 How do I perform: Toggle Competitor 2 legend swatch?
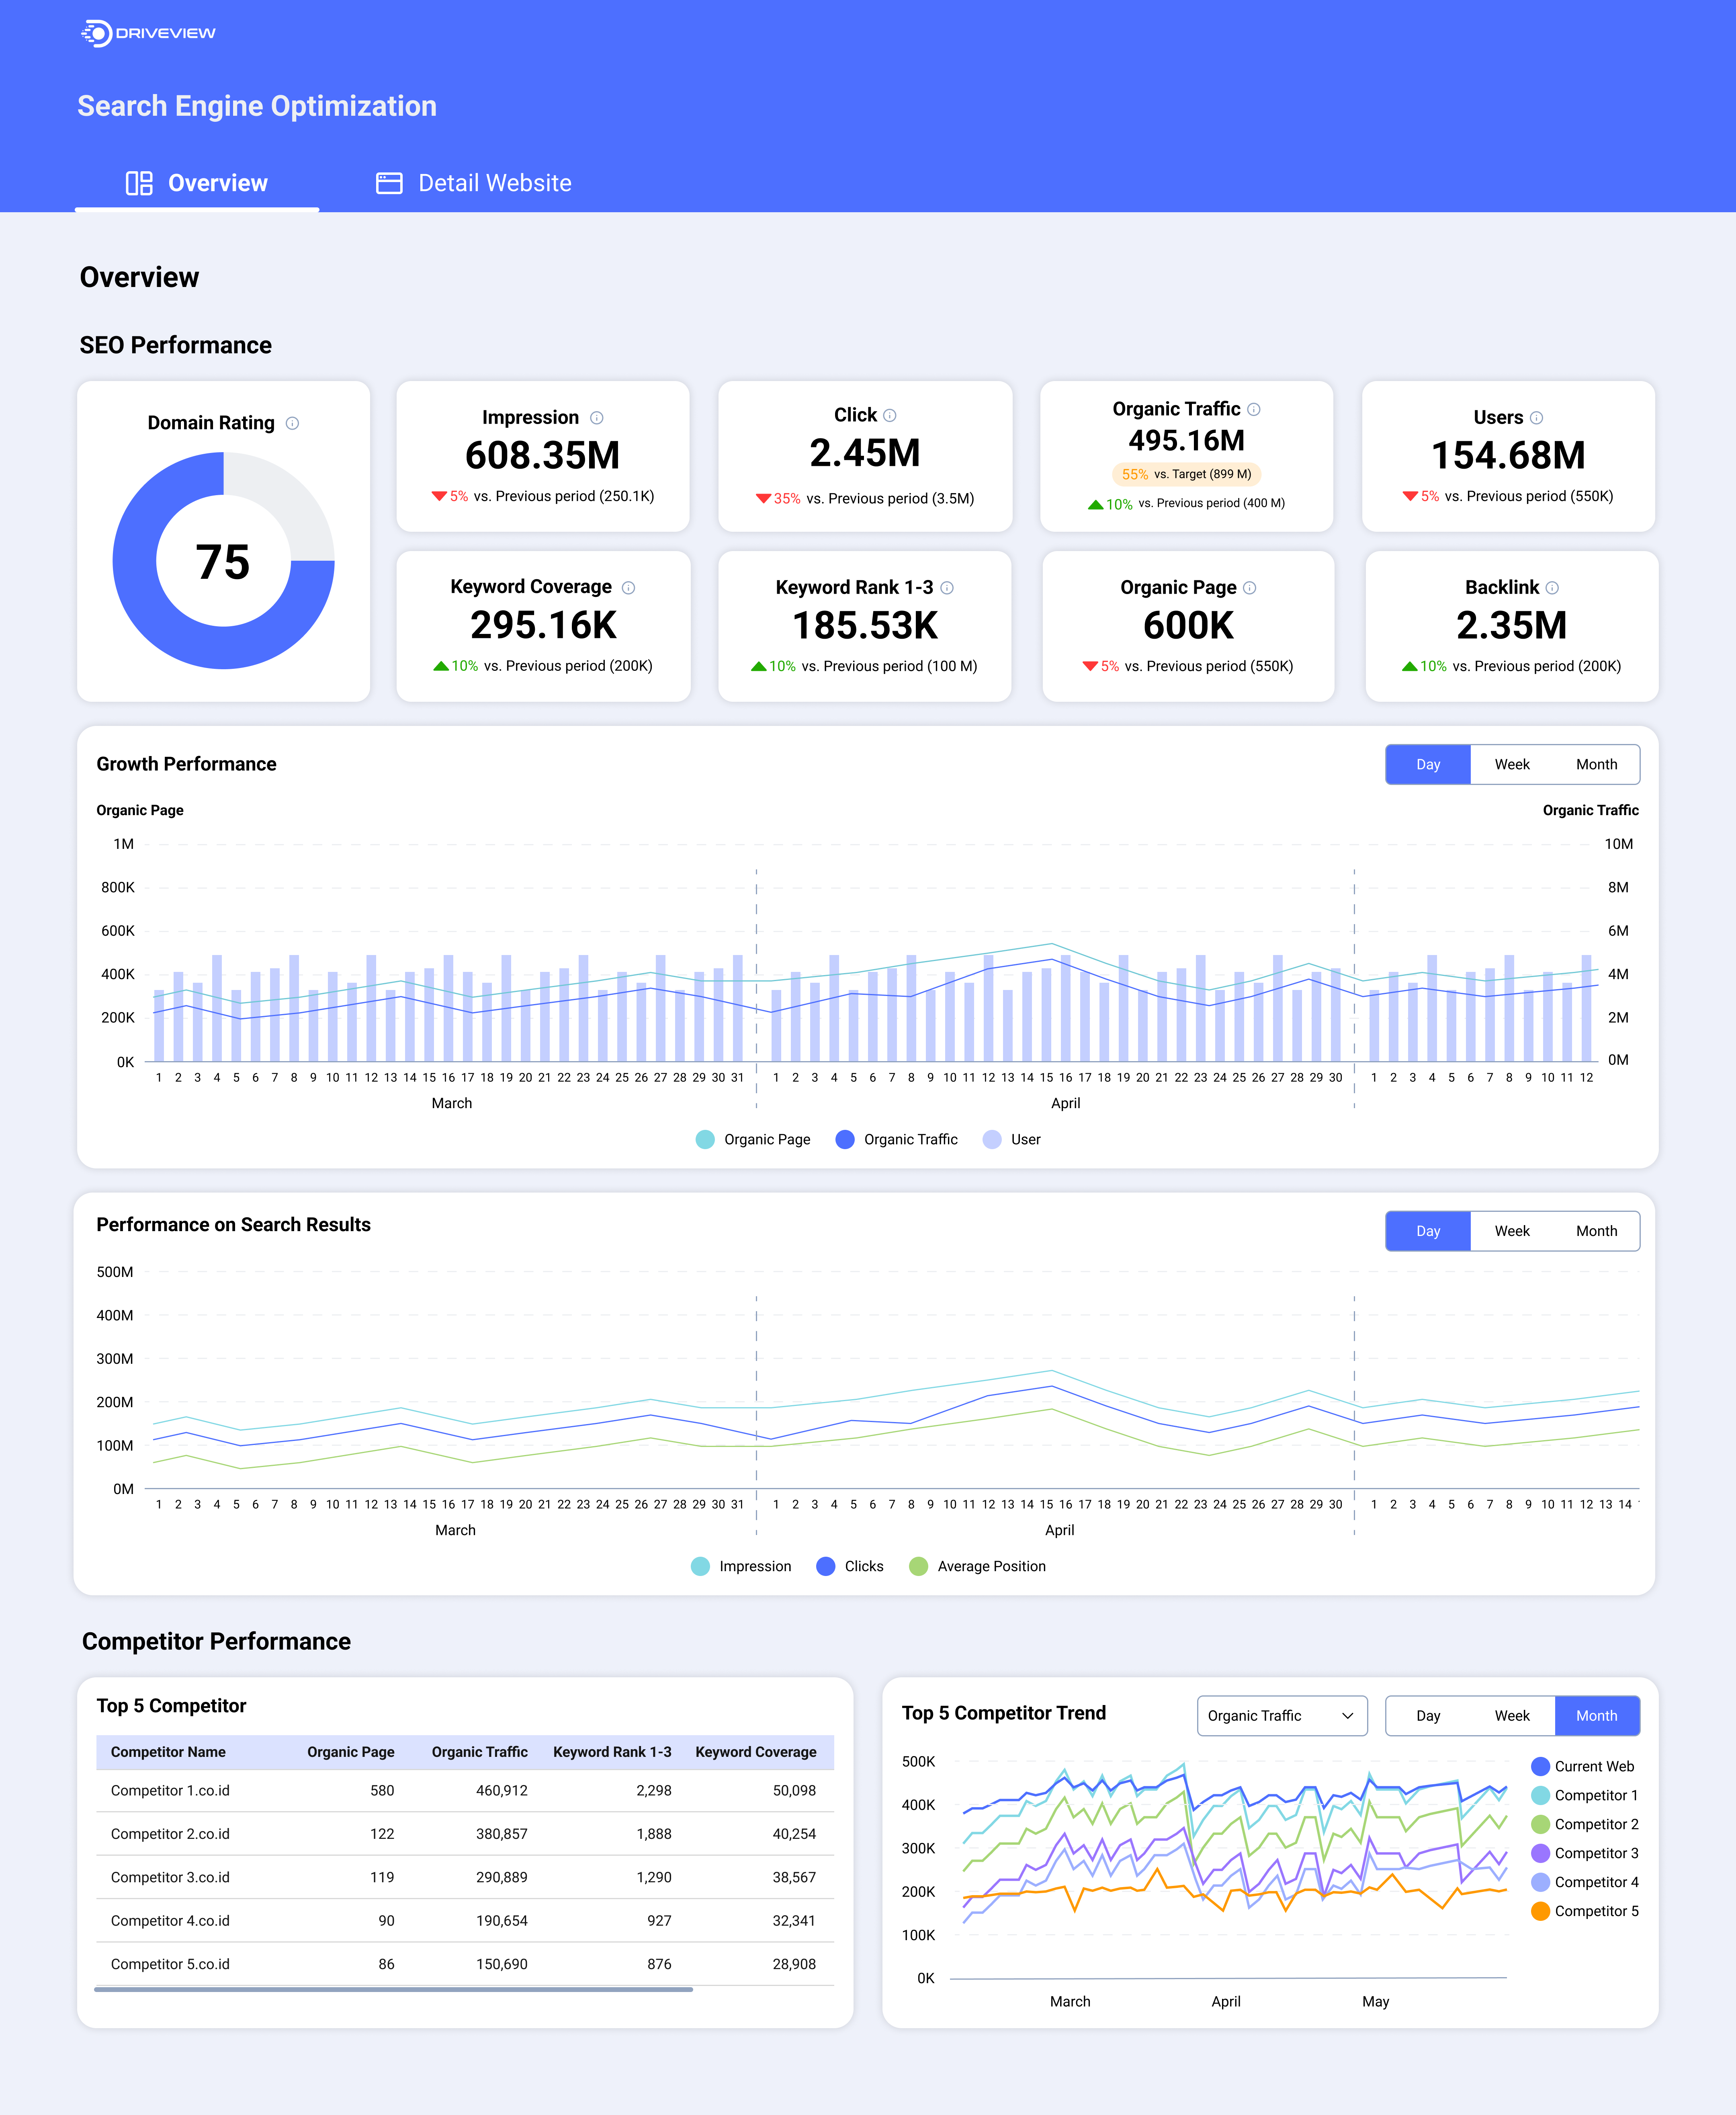point(1540,1825)
